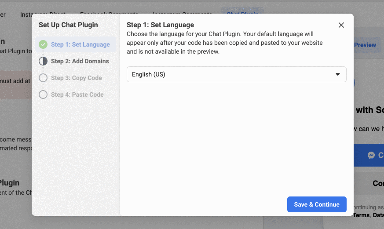Click the green checkmark icon for Step 1
Image resolution: width=384 pixels, height=229 pixels.
tap(43, 44)
